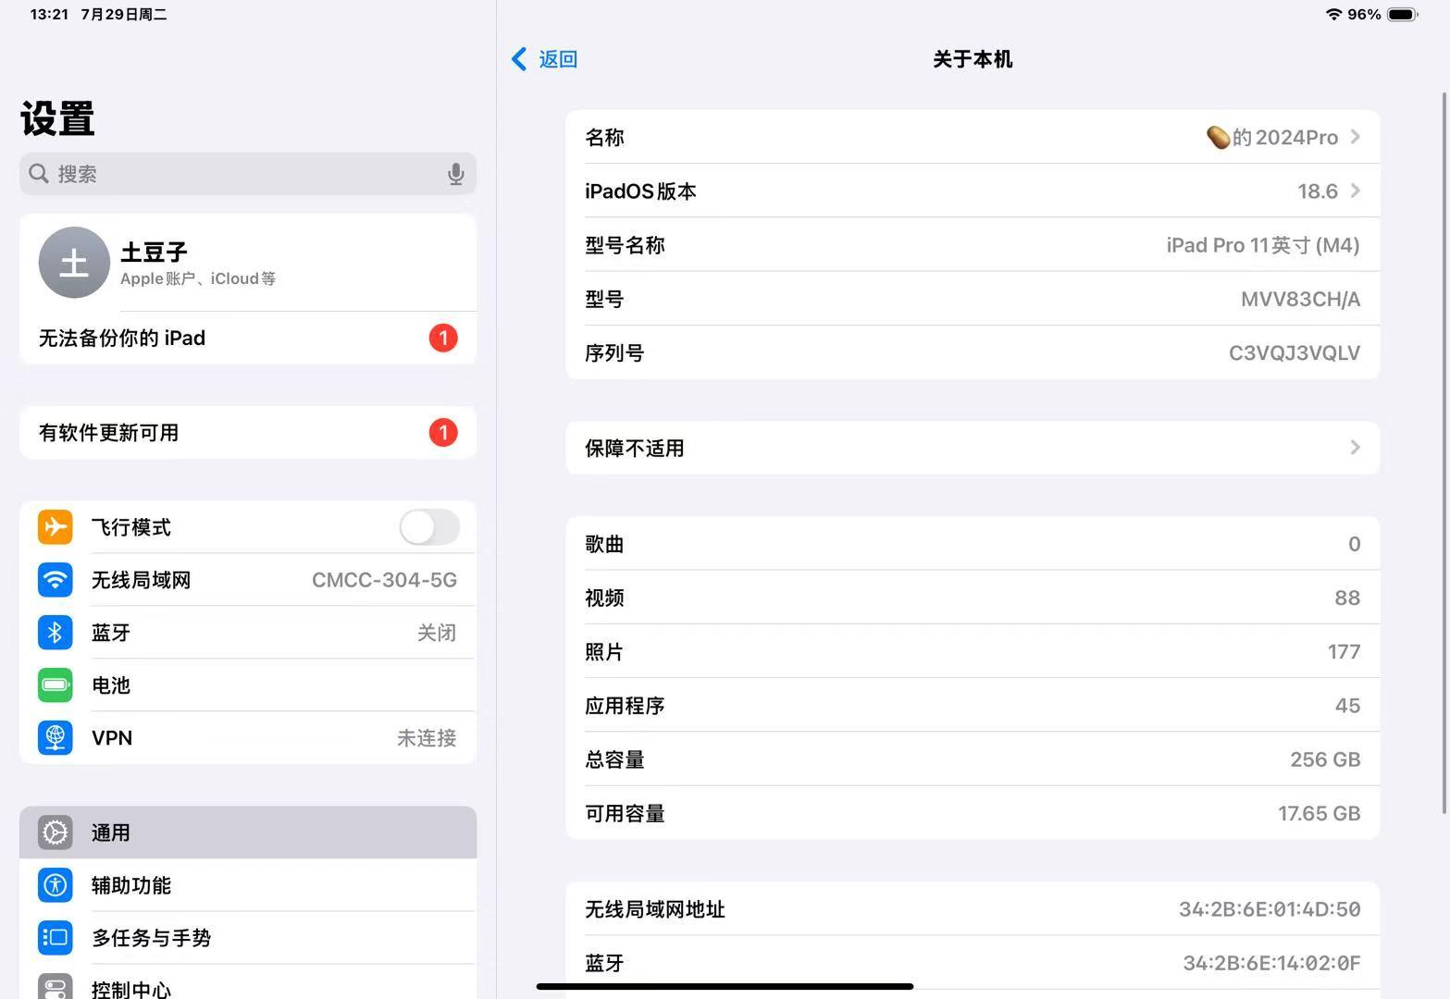
Task: Tap the magnifying glass search icon
Action: click(x=38, y=174)
